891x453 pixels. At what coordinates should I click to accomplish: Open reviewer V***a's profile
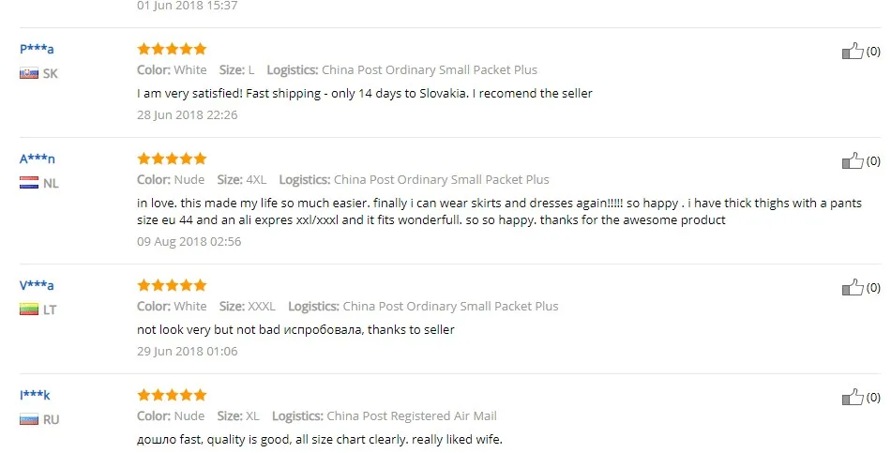(37, 285)
